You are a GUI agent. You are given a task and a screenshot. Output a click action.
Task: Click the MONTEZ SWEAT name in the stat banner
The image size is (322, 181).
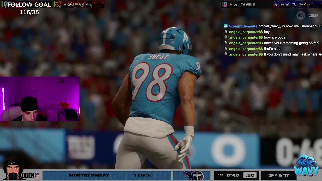click(x=89, y=175)
